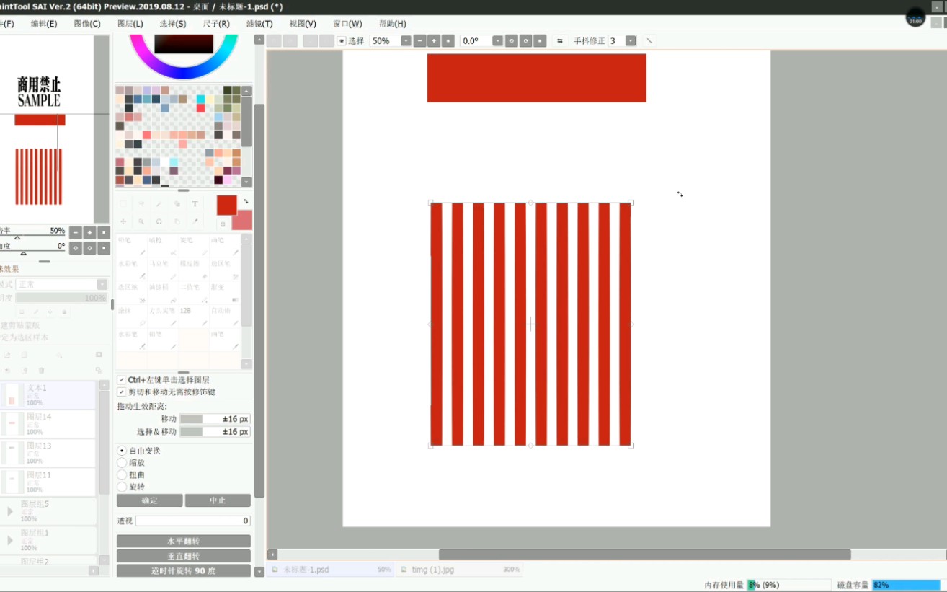Toggle the Ctrl+左键单击选择图层 checkbox
The image size is (947, 592).
122,379
